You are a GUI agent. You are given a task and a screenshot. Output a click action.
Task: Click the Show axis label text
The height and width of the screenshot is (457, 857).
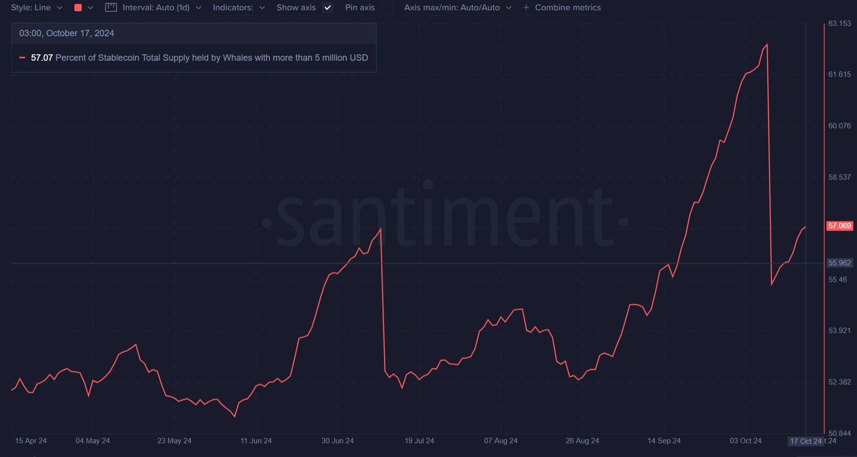point(296,8)
